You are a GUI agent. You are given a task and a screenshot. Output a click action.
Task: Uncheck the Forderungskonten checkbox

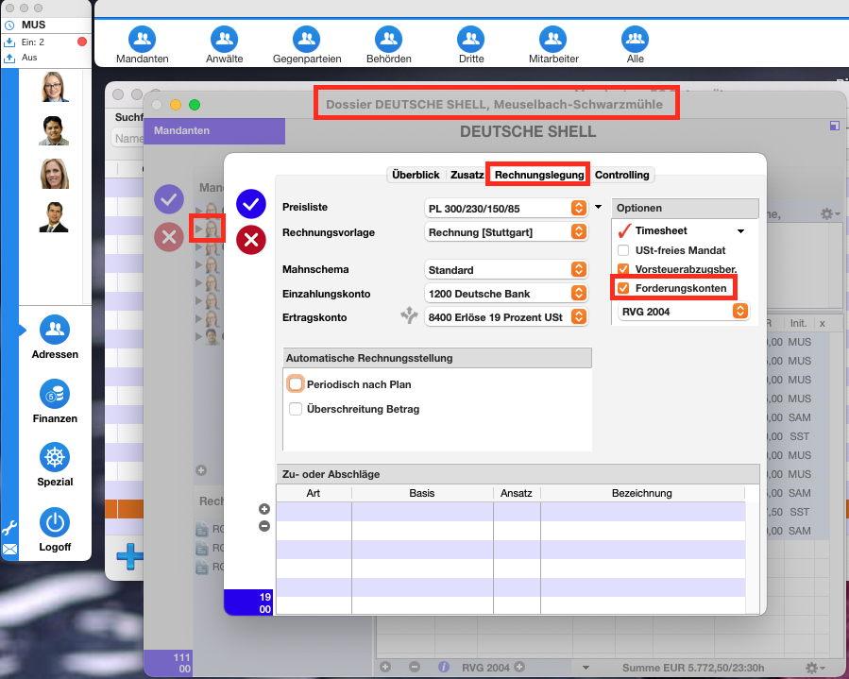[623, 288]
